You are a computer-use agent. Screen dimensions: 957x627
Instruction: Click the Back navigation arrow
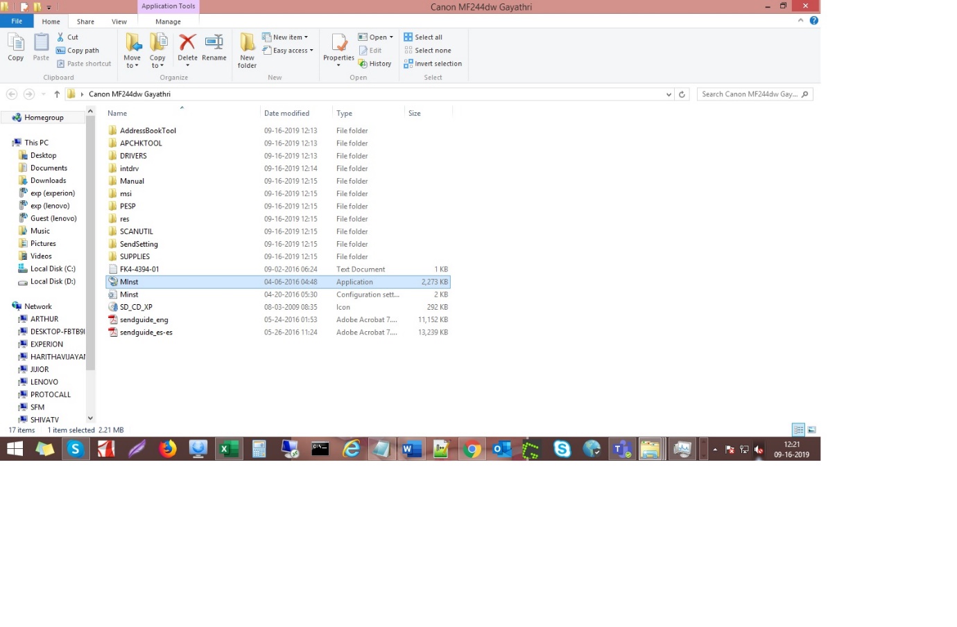point(12,94)
